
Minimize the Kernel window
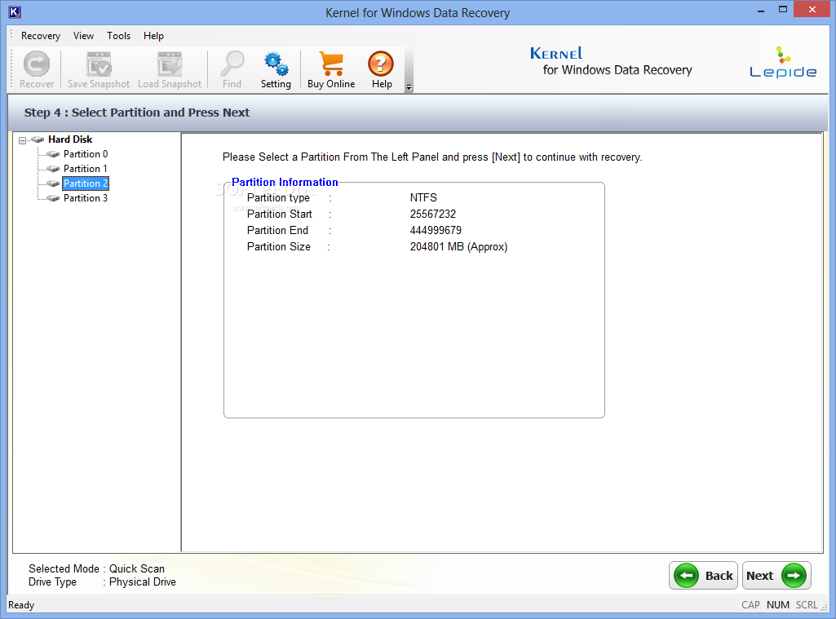point(761,11)
